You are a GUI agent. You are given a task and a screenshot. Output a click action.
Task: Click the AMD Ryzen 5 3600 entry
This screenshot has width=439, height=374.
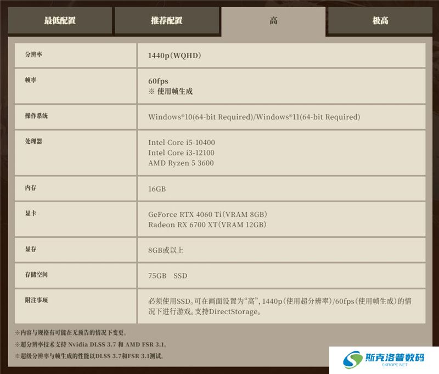[181, 163]
